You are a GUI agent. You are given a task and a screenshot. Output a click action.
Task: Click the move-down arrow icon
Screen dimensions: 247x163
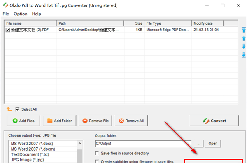(x=244, y=46)
